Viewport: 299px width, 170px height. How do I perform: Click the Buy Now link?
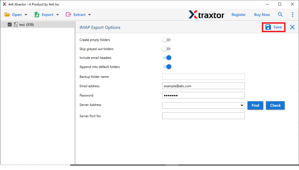click(262, 15)
